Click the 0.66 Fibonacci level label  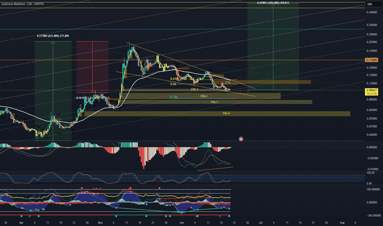point(173,84)
